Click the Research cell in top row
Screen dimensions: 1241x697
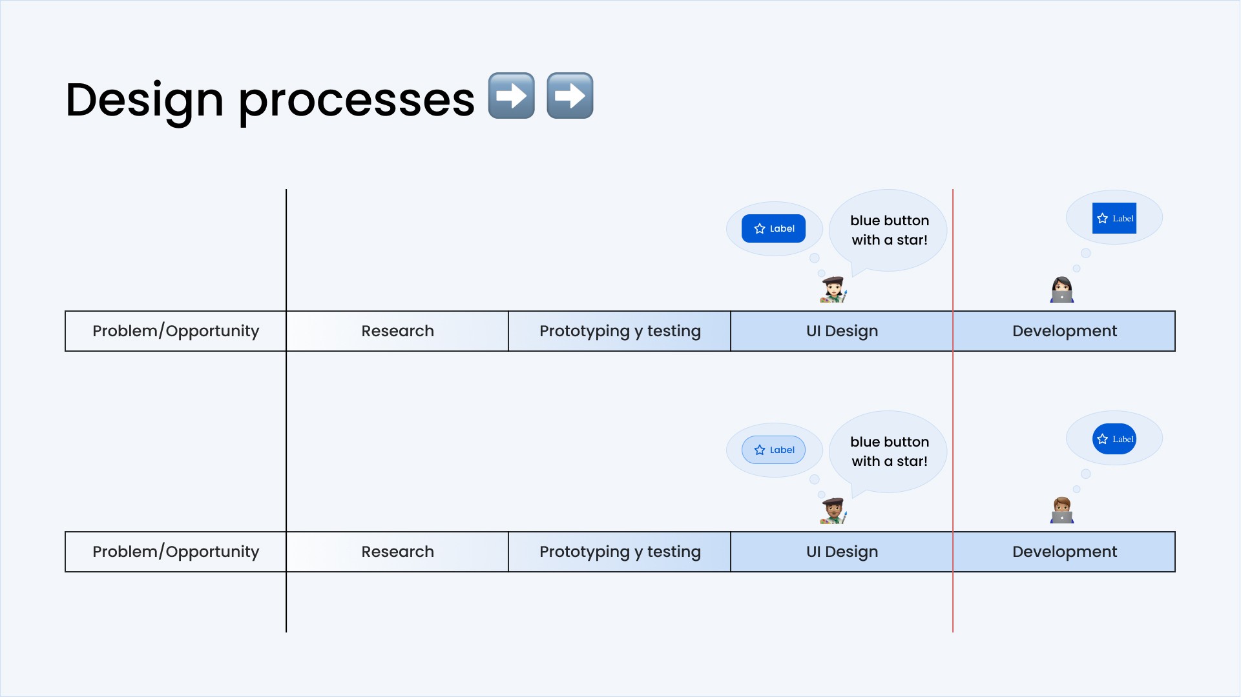click(398, 330)
